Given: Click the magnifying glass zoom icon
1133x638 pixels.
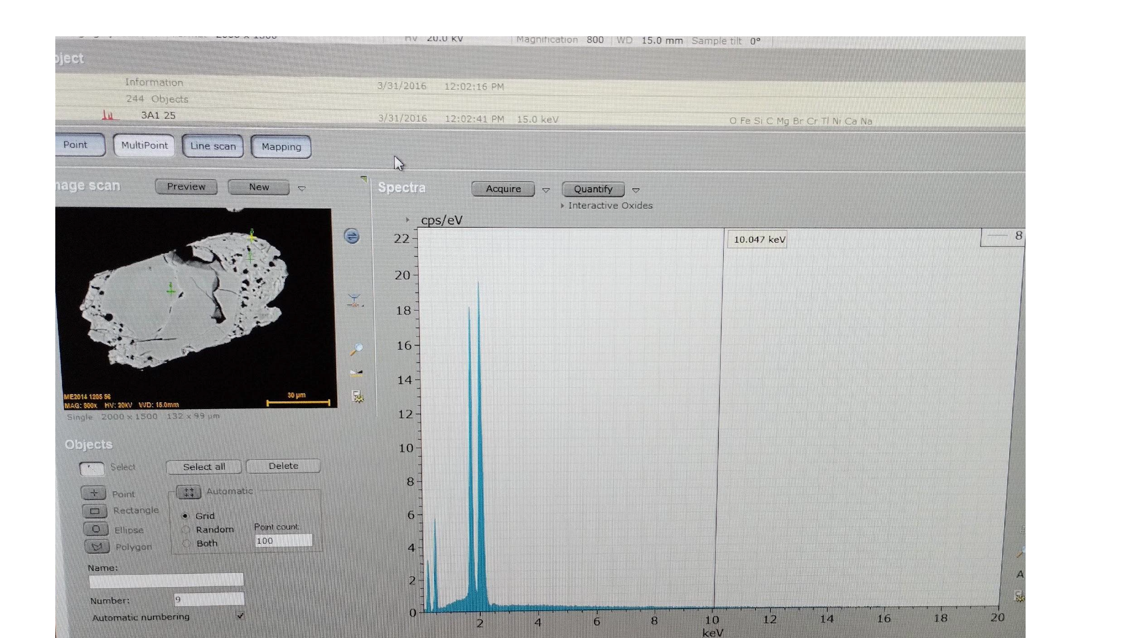Looking at the screenshot, I should 356,349.
